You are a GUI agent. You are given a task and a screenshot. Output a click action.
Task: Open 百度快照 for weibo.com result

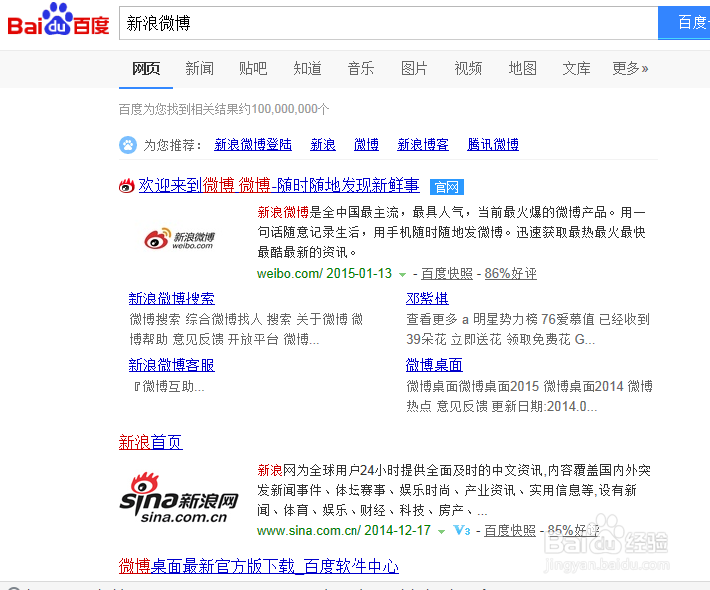447,274
